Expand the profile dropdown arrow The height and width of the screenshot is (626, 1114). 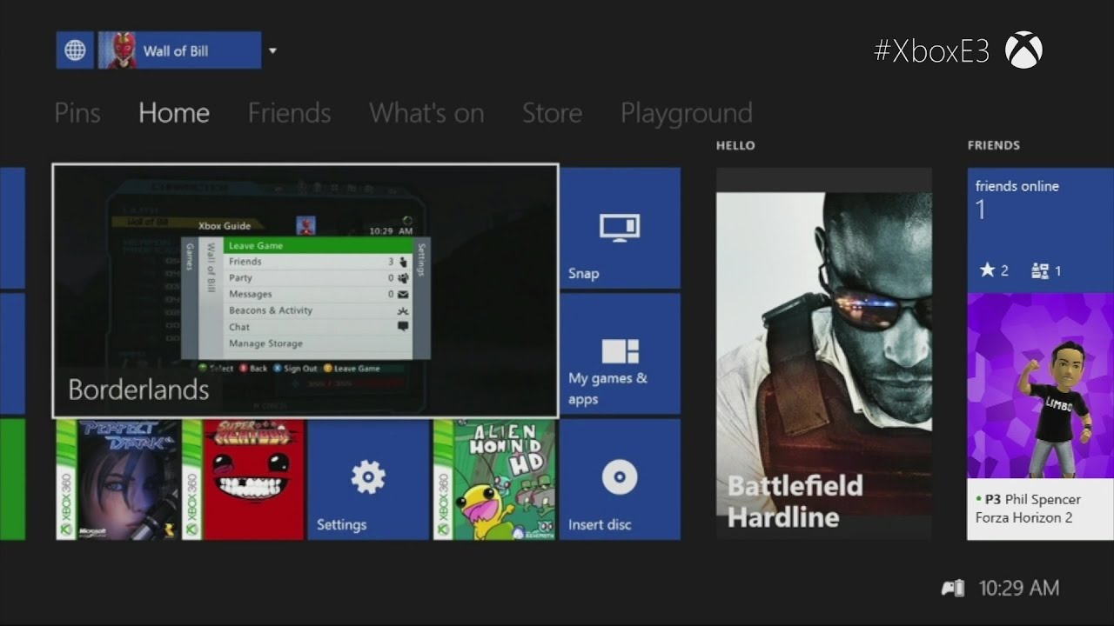272,51
